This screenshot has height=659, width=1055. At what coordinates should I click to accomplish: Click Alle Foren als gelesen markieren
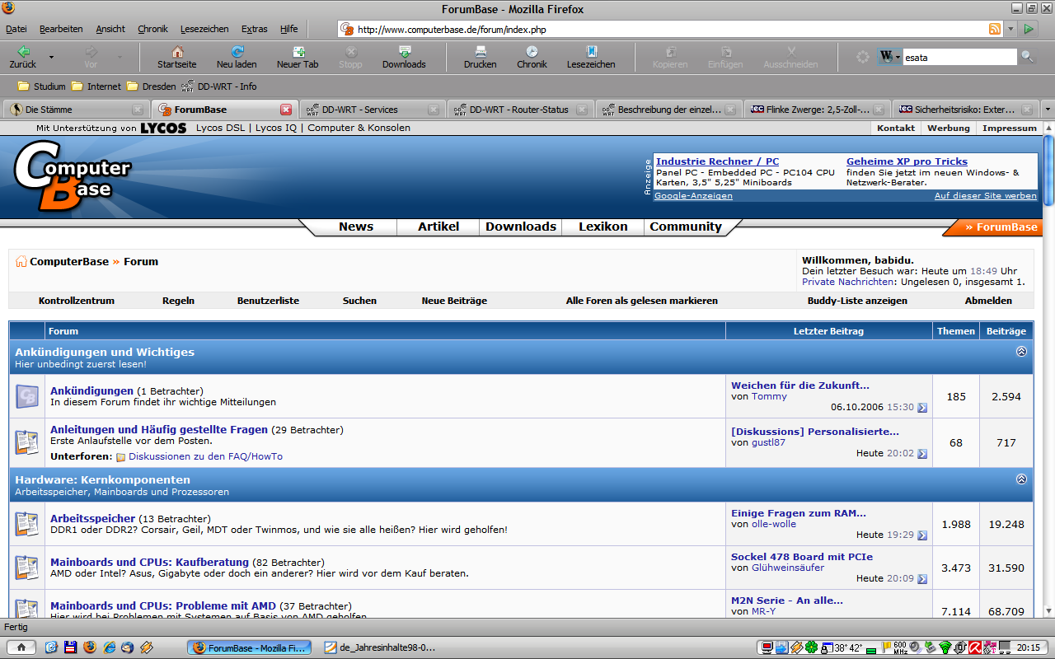642,301
